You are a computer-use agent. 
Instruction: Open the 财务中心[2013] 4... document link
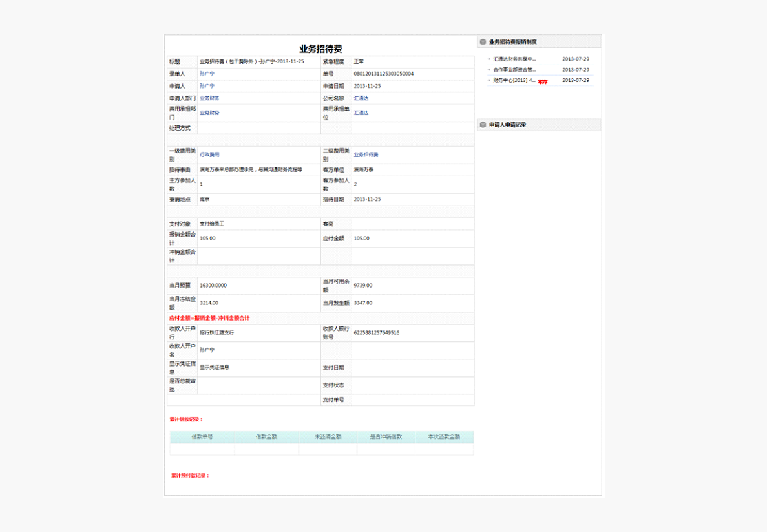coord(514,81)
